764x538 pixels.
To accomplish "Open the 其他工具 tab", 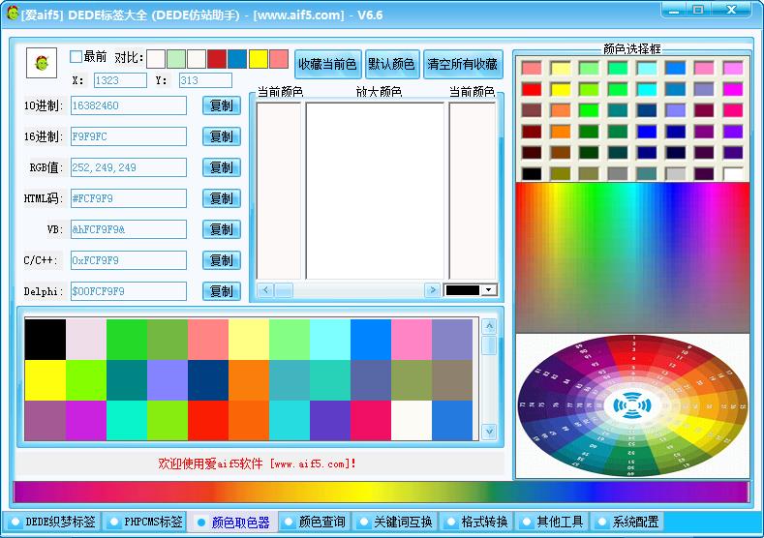I will (552, 522).
